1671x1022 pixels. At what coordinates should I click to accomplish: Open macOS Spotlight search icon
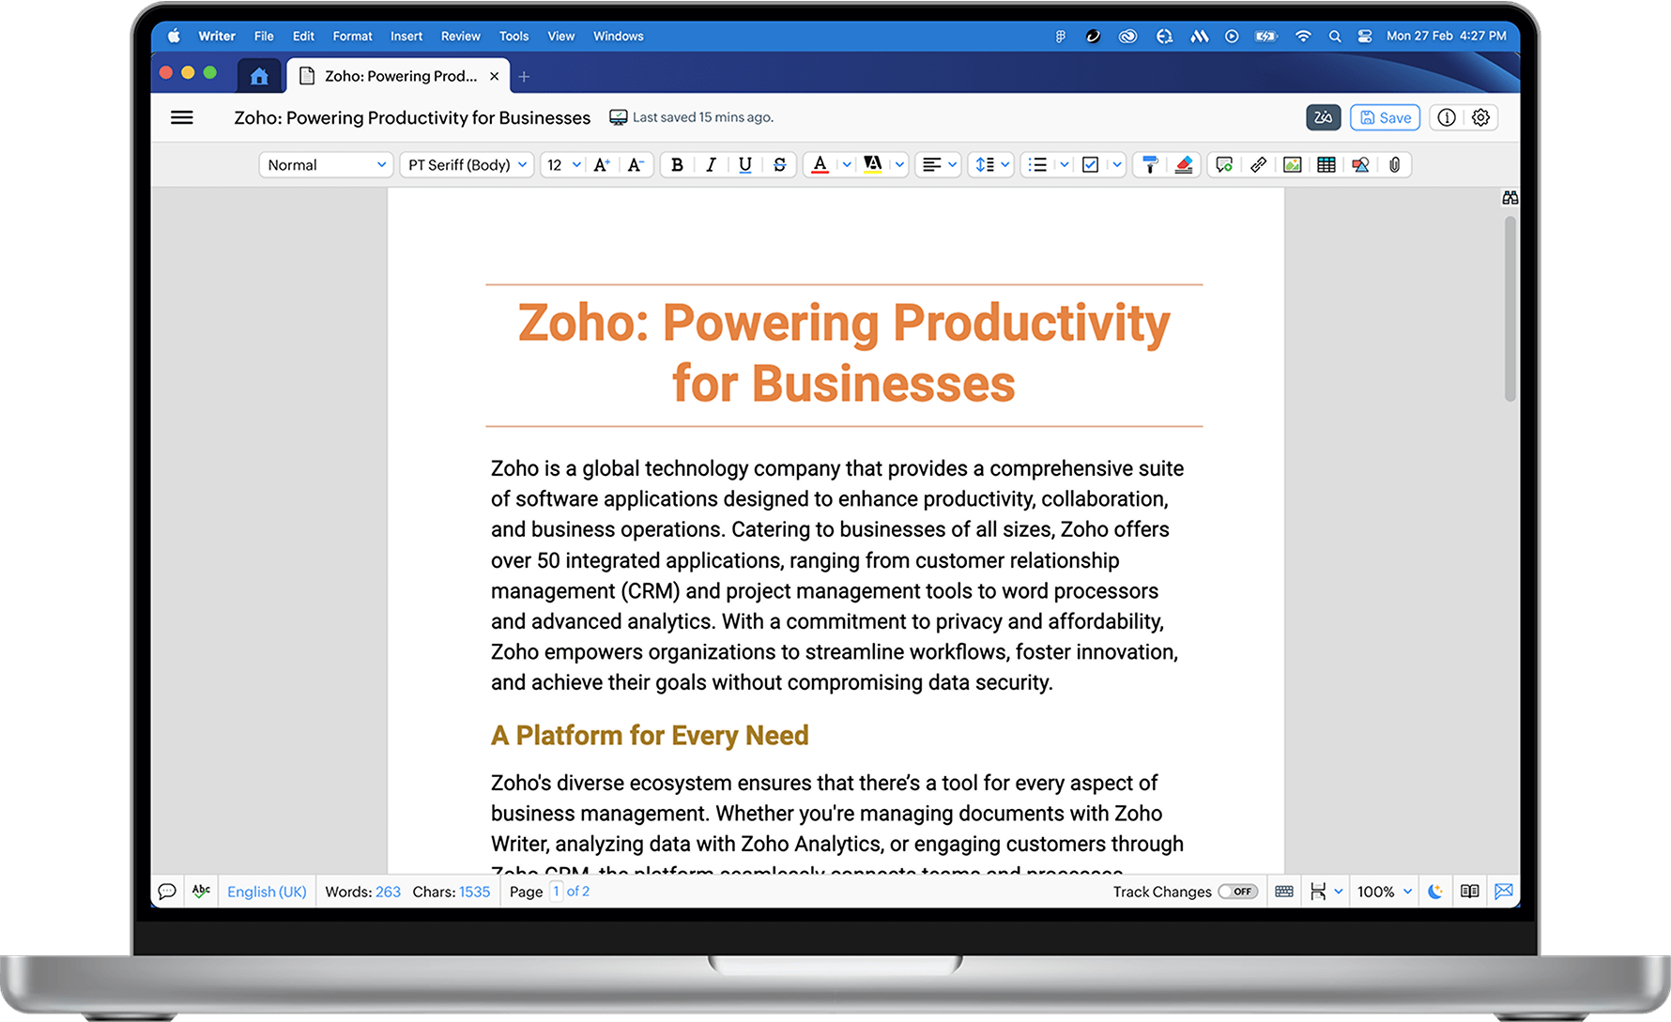[x=1334, y=37]
